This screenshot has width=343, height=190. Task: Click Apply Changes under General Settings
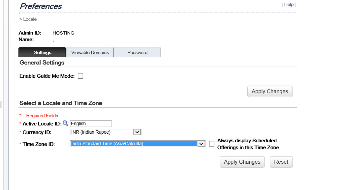[x=270, y=91]
